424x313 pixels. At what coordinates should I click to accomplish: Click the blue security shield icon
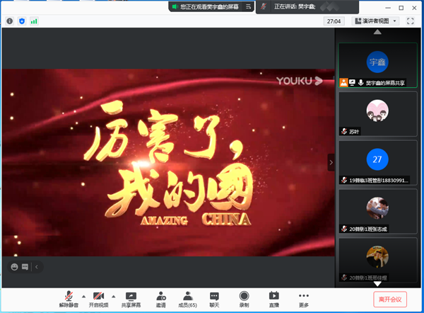tap(21, 21)
